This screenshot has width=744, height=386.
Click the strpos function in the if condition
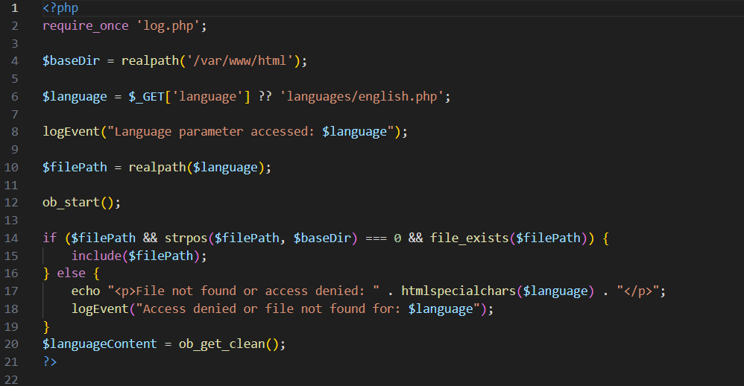pyautogui.click(x=186, y=238)
